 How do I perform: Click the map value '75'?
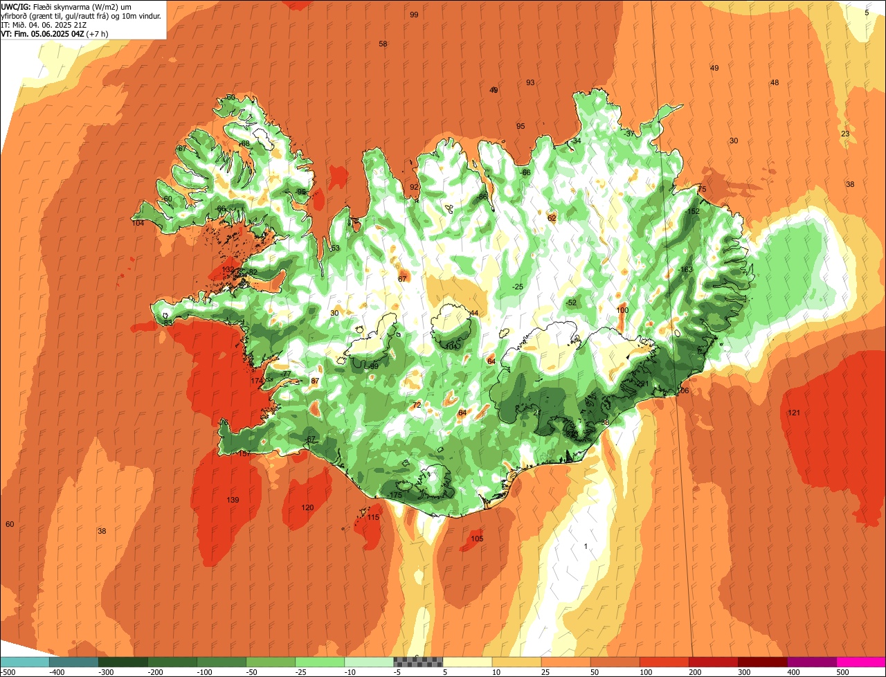coord(702,189)
